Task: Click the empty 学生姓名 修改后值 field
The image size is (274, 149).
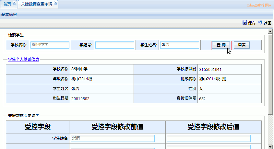Action: pos(208,138)
